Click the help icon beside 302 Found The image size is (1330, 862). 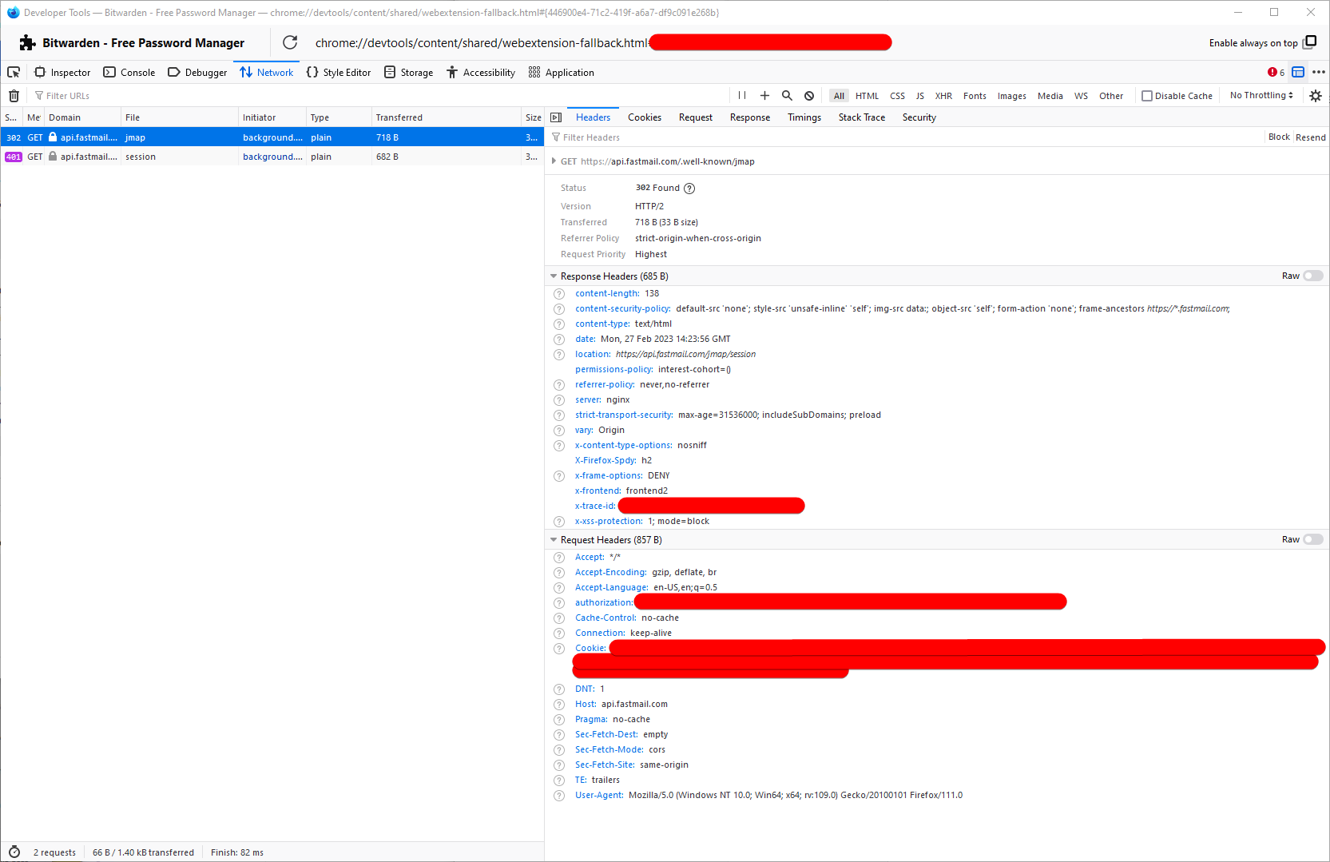tap(689, 189)
